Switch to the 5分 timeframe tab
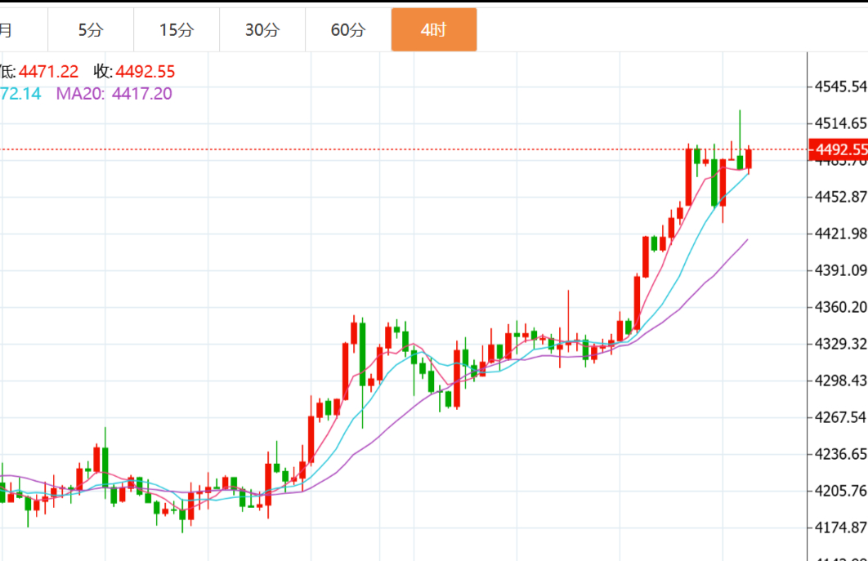Image resolution: width=868 pixels, height=561 pixels. (x=91, y=30)
